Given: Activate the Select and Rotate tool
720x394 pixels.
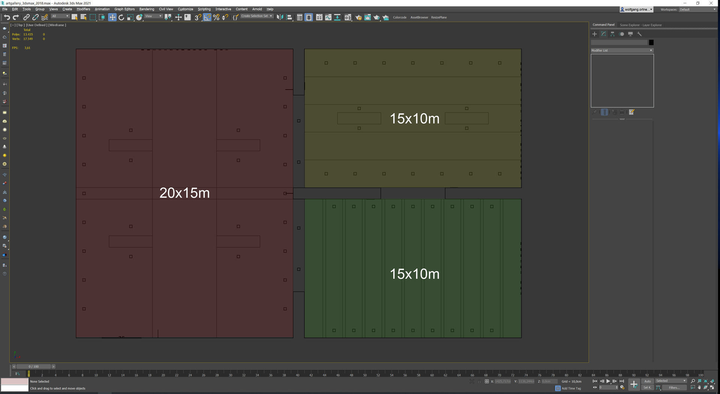Looking at the screenshot, I should pyautogui.click(x=121, y=17).
